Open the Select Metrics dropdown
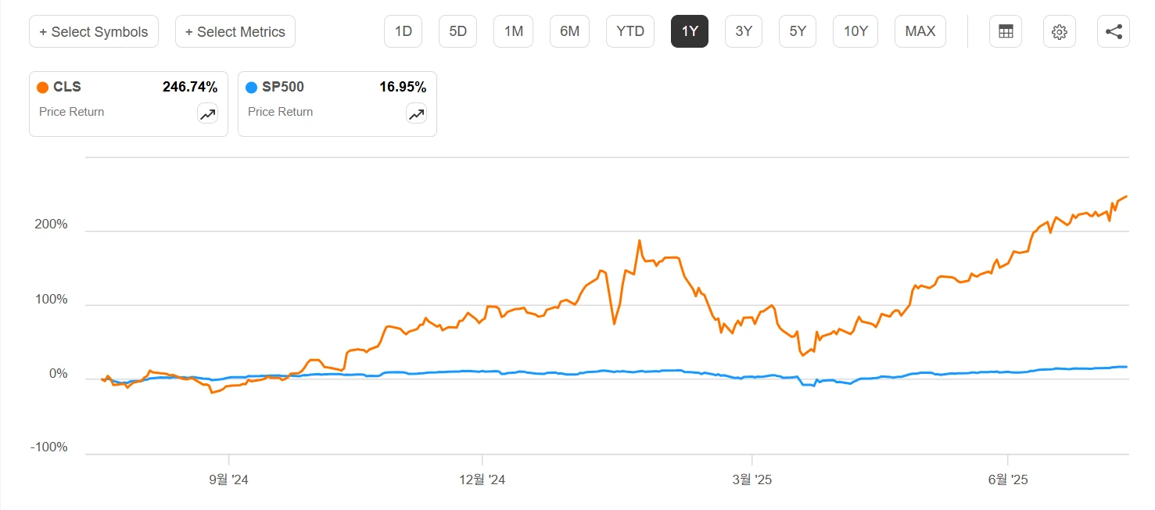Screen dimensions: 1155x510 [235, 32]
